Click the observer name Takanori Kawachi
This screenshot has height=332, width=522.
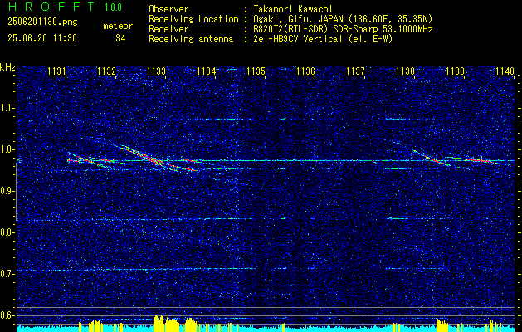click(x=293, y=9)
